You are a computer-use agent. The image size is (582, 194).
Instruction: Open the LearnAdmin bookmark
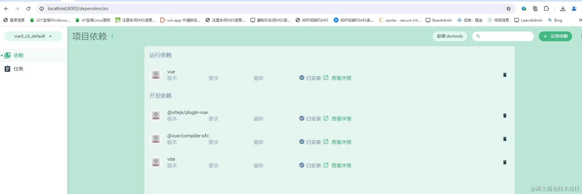[x=528, y=20]
